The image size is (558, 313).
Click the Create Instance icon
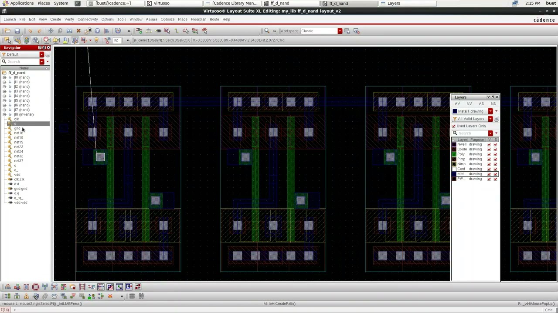point(139,31)
